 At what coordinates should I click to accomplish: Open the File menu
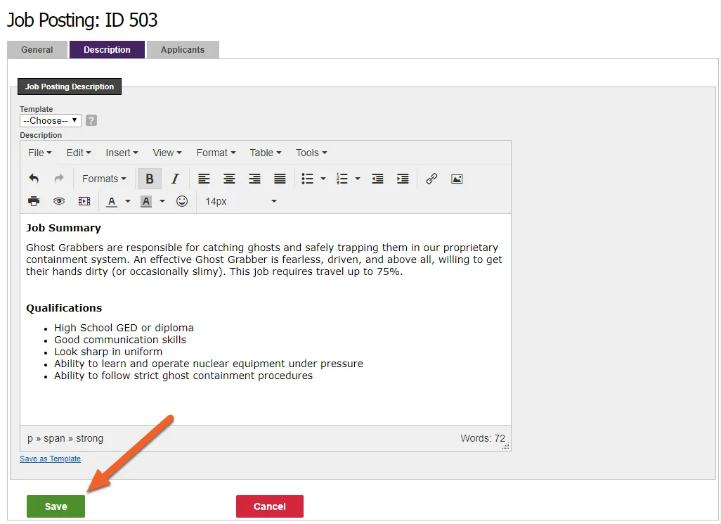[x=39, y=153]
